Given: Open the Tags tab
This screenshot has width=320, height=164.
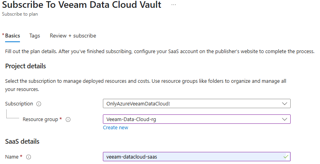Looking at the screenshot, I should click(x=35, y=36).
